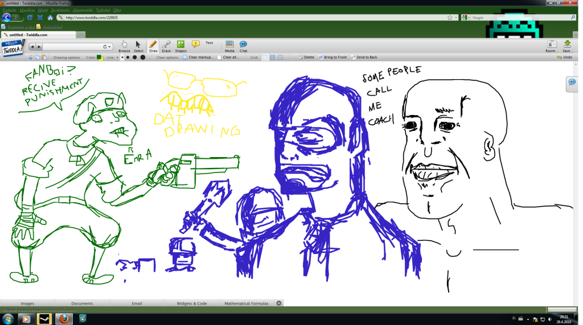Viewport: 583px width, 325px height.
Task: Open the Työkalut menu
Action: pyautogui.click(x=102, y=10)
